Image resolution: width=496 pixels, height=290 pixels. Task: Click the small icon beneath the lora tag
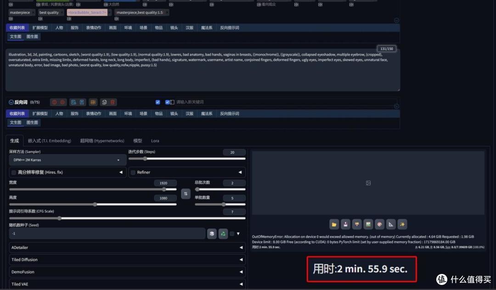[69, 19]
